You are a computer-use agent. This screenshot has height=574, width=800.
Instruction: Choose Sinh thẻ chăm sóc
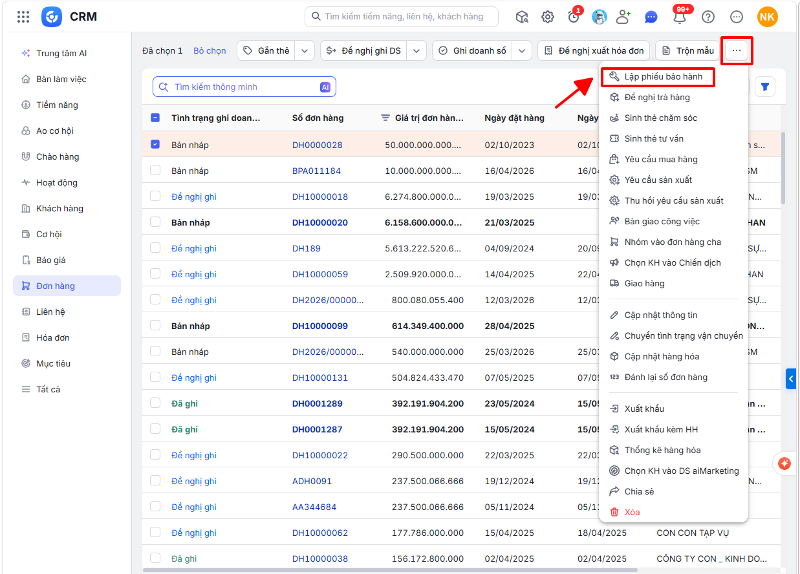pos(673,118)
